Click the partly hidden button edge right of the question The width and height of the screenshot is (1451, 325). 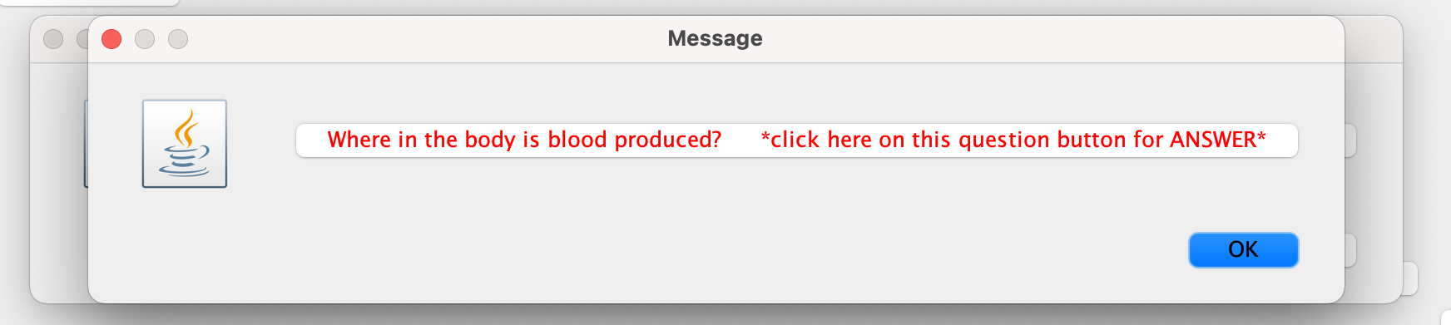[1351, 140]
